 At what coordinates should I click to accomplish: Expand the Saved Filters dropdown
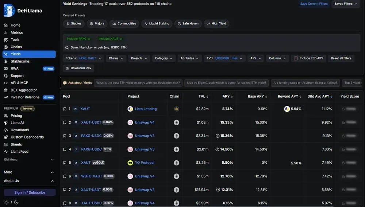pos(346,4)
